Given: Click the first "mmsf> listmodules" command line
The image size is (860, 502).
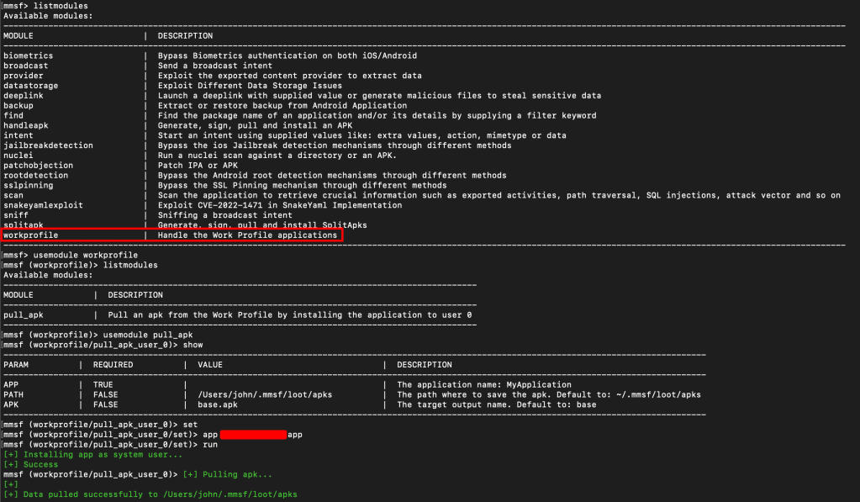Looking at the screenshot, I should point(45,6).
